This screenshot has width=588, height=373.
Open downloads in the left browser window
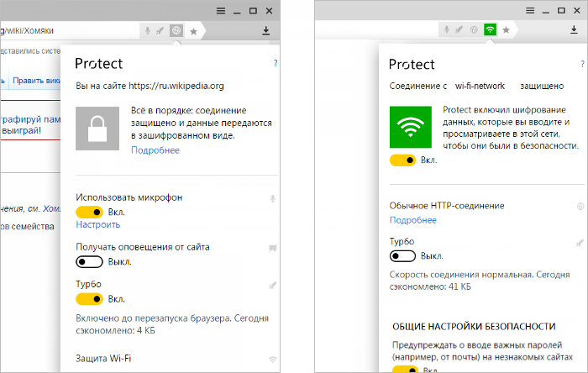(x=266, y=30)
